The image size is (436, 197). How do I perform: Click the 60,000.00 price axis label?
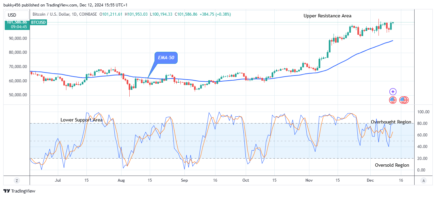click(x=17, y=81)
